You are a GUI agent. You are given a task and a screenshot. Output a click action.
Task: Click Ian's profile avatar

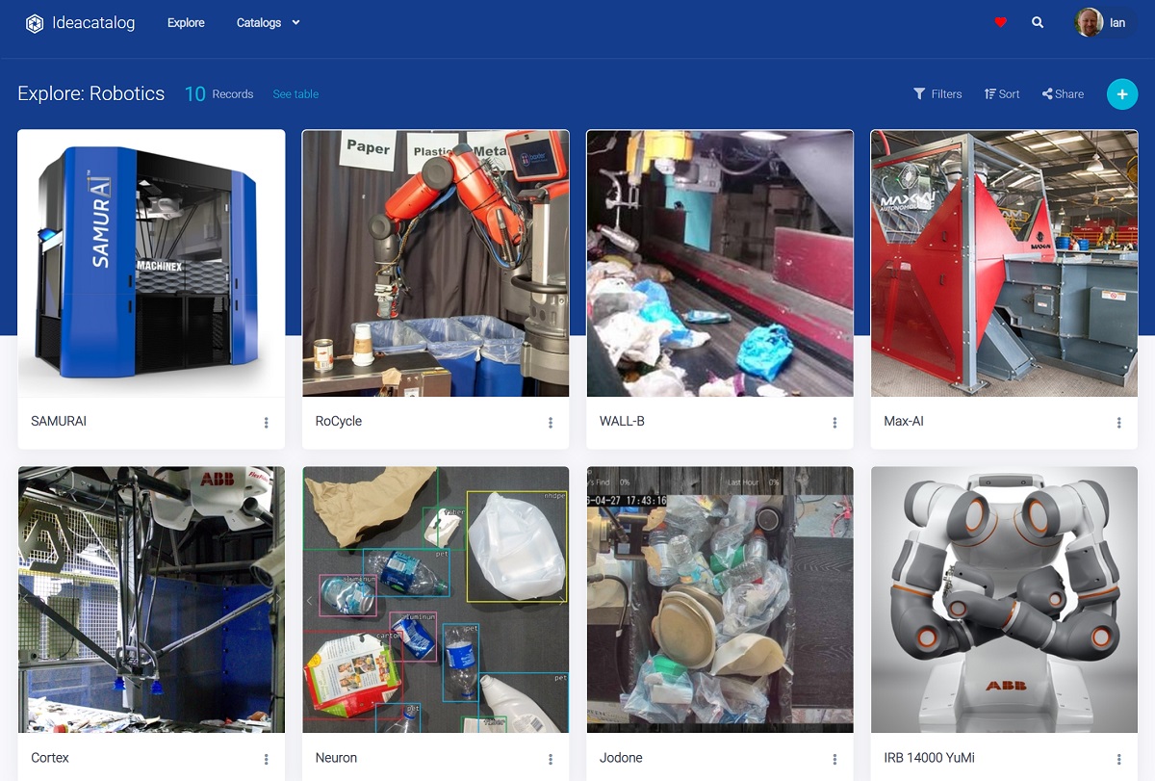1086,22
